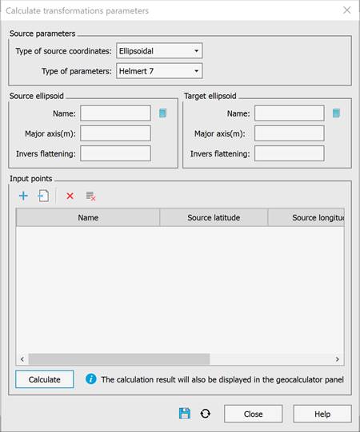The height and width of the screenshot is (432, 360).
Task: Click the Calculate button
Action: [x=45, y=379]
